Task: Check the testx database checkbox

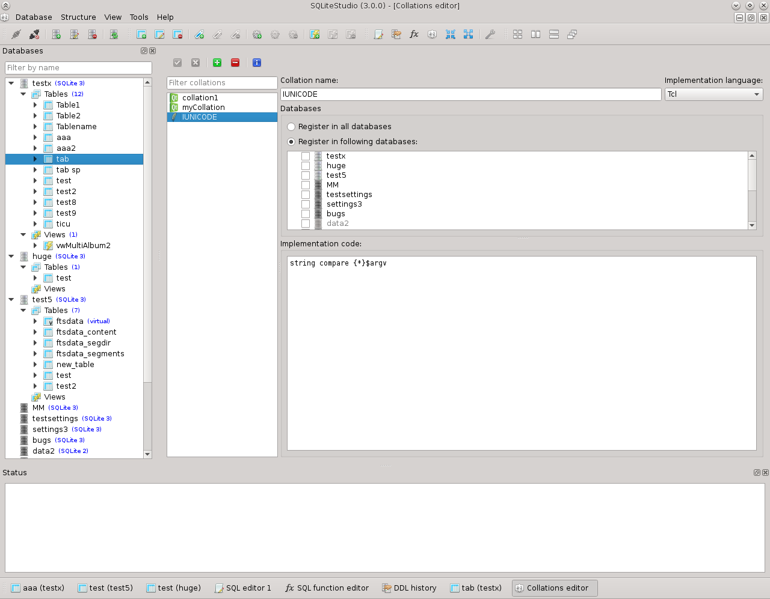Action: click(x=306, y=156)
